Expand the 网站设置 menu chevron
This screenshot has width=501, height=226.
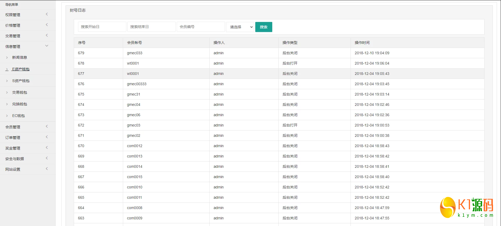click(47, 169)
